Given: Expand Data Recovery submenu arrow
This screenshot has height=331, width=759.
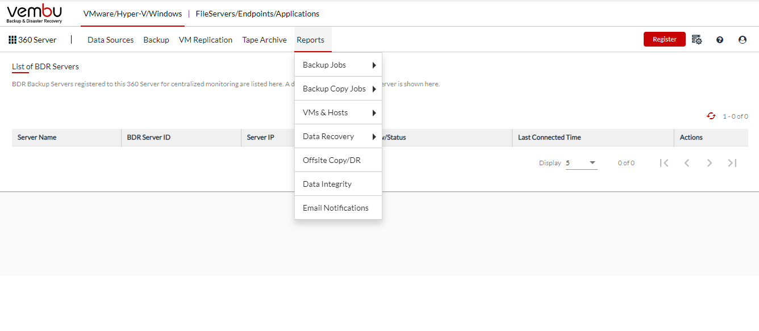Looking at the screenshot, I should (x=374, y=137).
